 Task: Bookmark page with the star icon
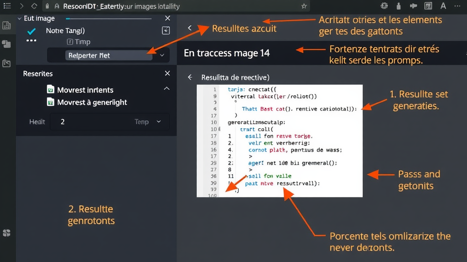(304, 6)
